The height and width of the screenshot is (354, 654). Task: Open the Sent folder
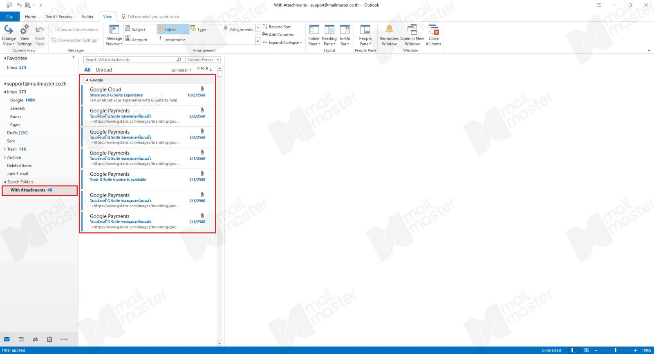tap(11, 141)
